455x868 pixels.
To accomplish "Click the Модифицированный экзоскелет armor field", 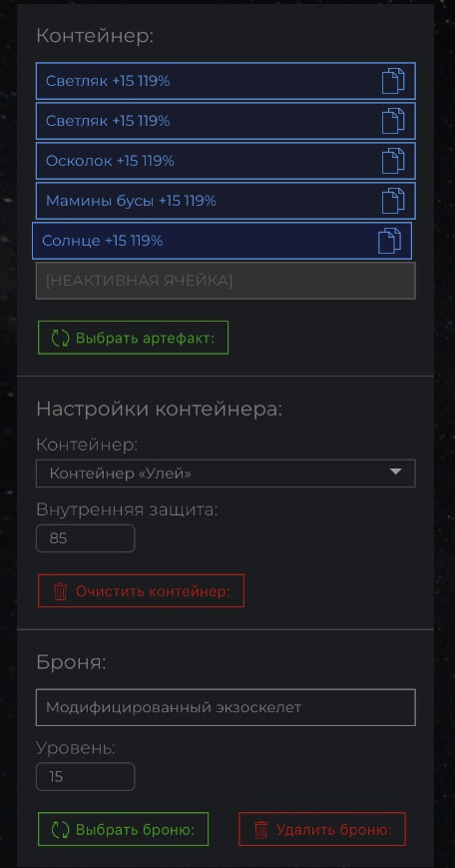I will click(x=226, y=707).
